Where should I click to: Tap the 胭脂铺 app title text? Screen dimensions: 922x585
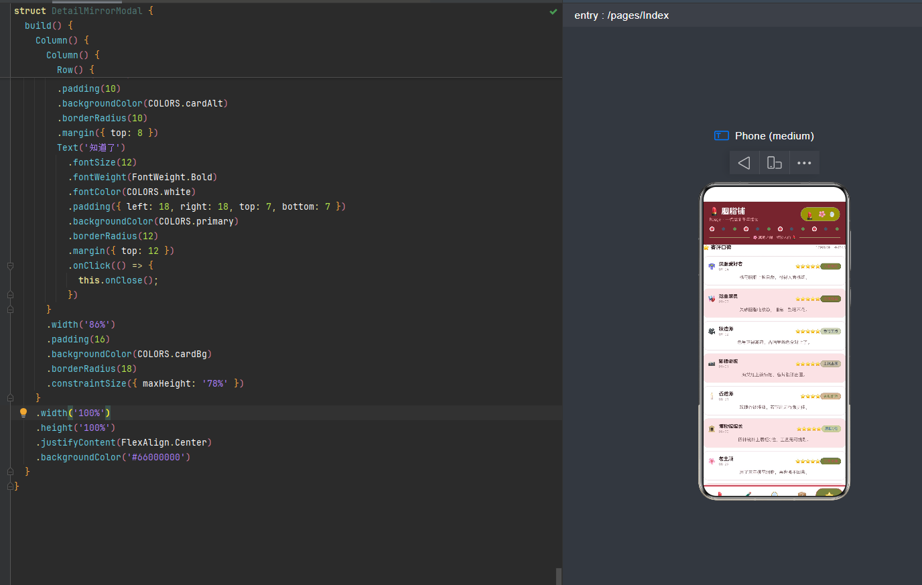click(733, 211)
